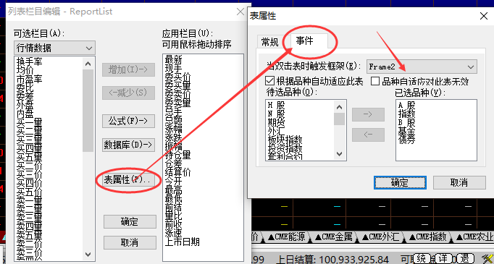
Task: Click the 数据库(D)-> button
Action: (x=128, y=145)
